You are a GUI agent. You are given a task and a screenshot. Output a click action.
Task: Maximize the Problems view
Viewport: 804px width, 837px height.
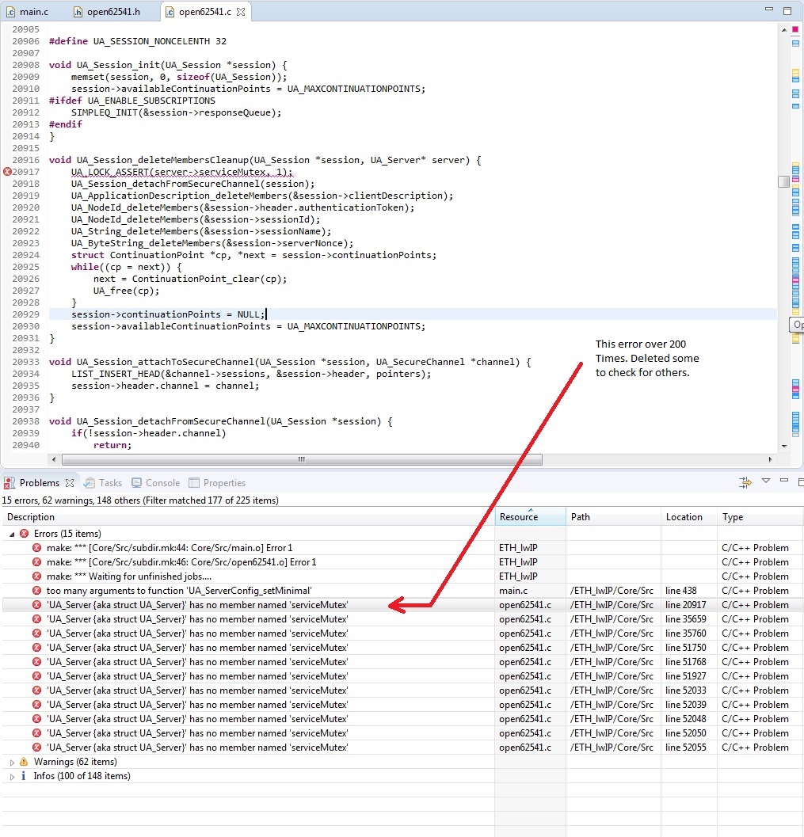click(x=800, y=481)
